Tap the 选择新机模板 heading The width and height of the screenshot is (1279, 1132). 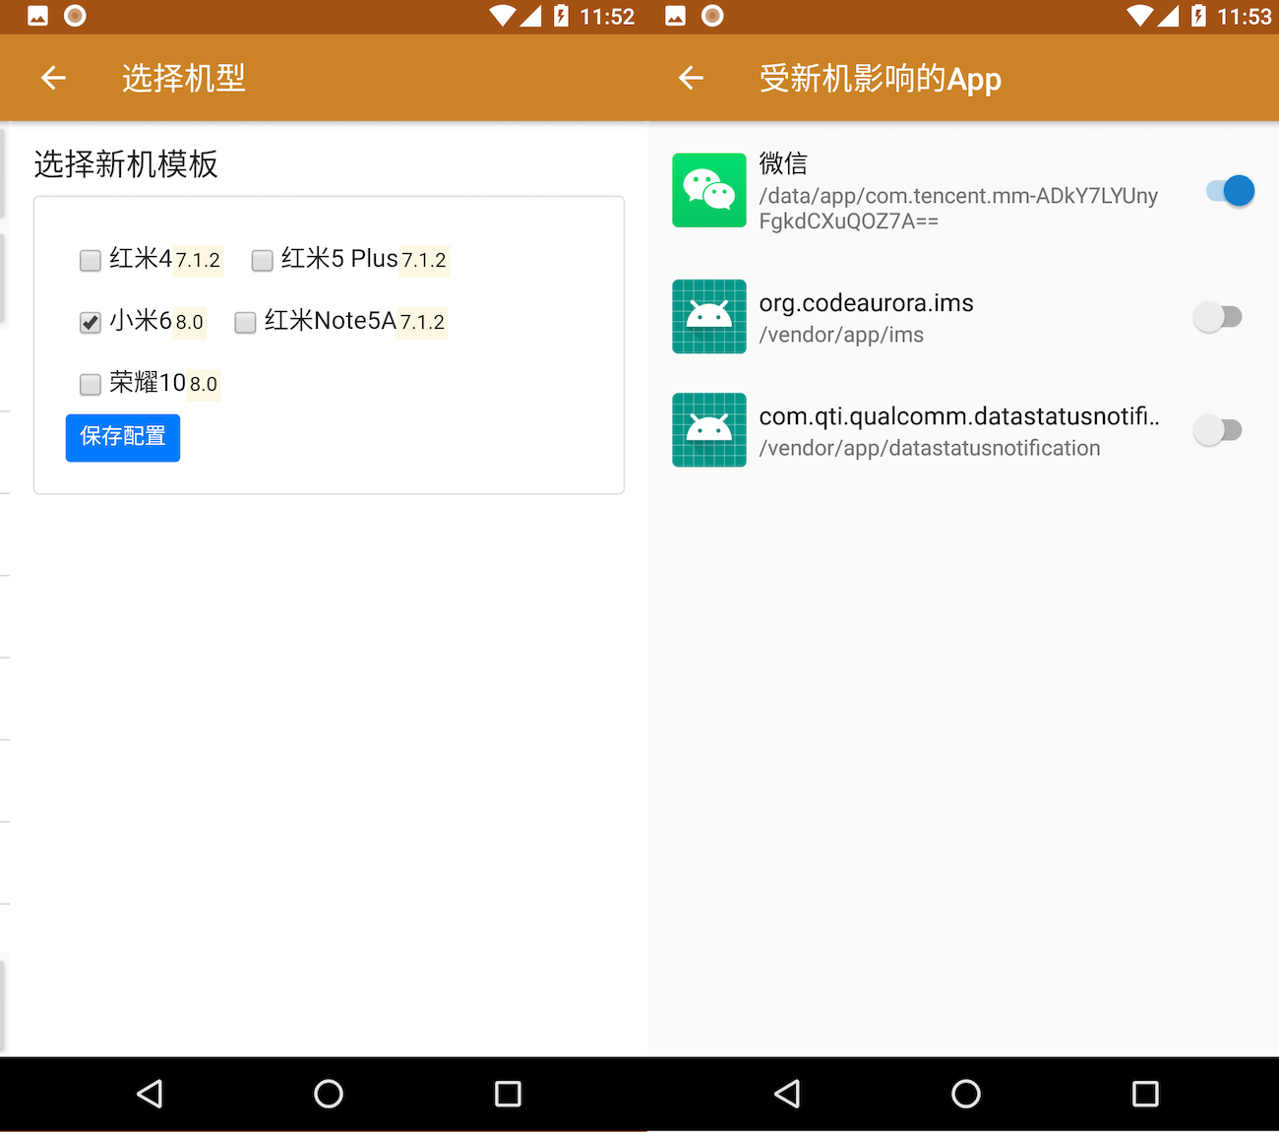click(x=126, y=163)
